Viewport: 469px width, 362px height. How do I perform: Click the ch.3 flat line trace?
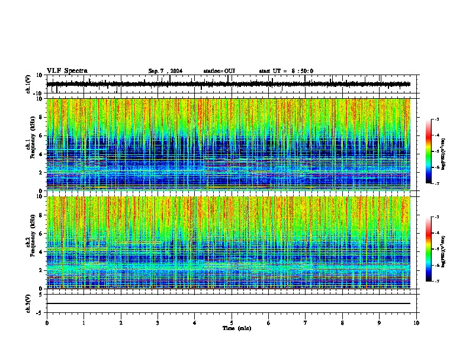pos(229,303)
